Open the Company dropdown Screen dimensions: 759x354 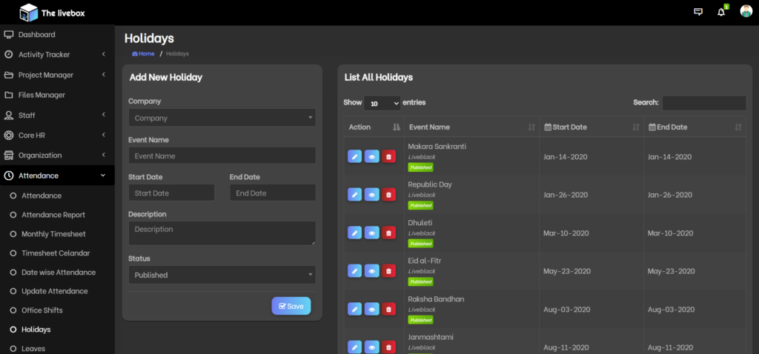222,118
